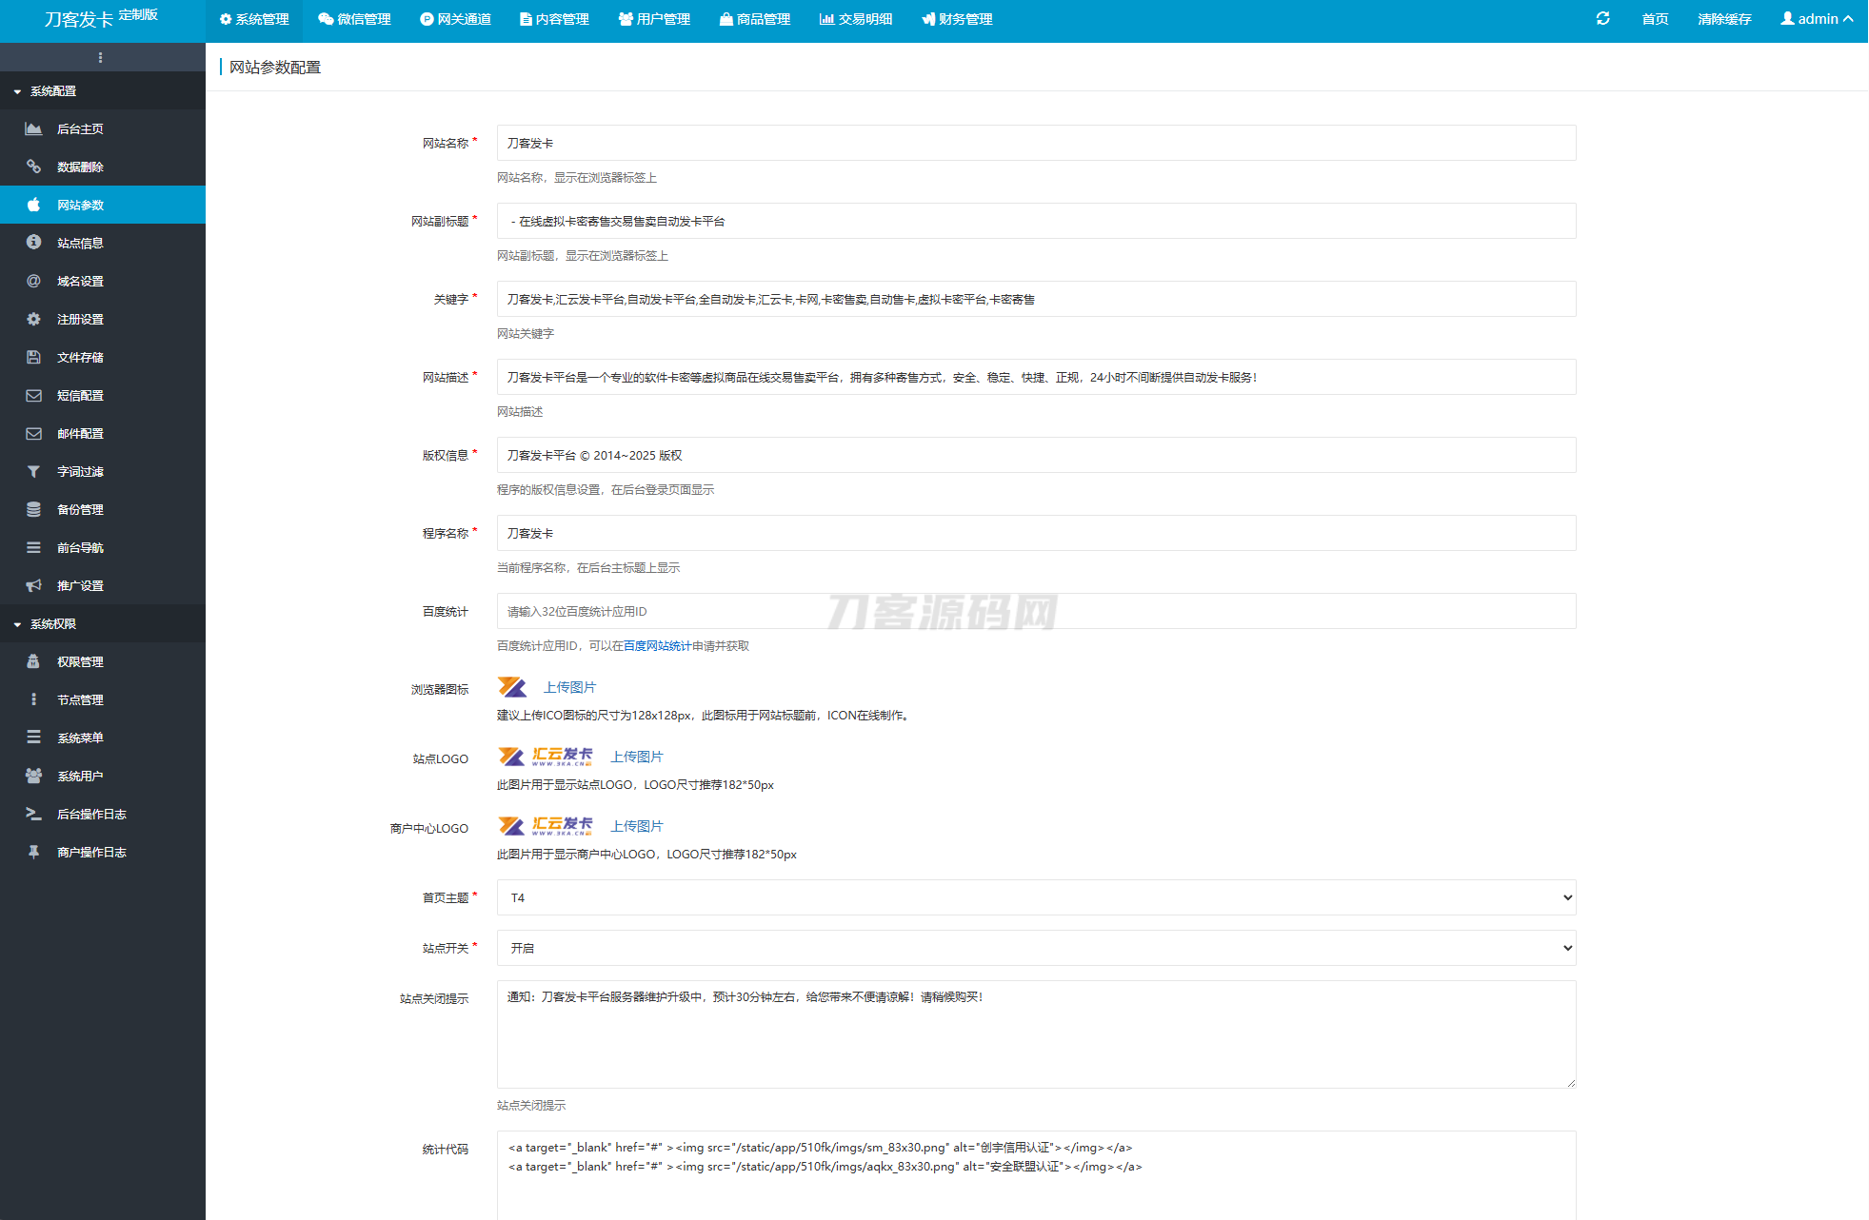Click the three-dot sidebar collapse handle

click(101, 58)
